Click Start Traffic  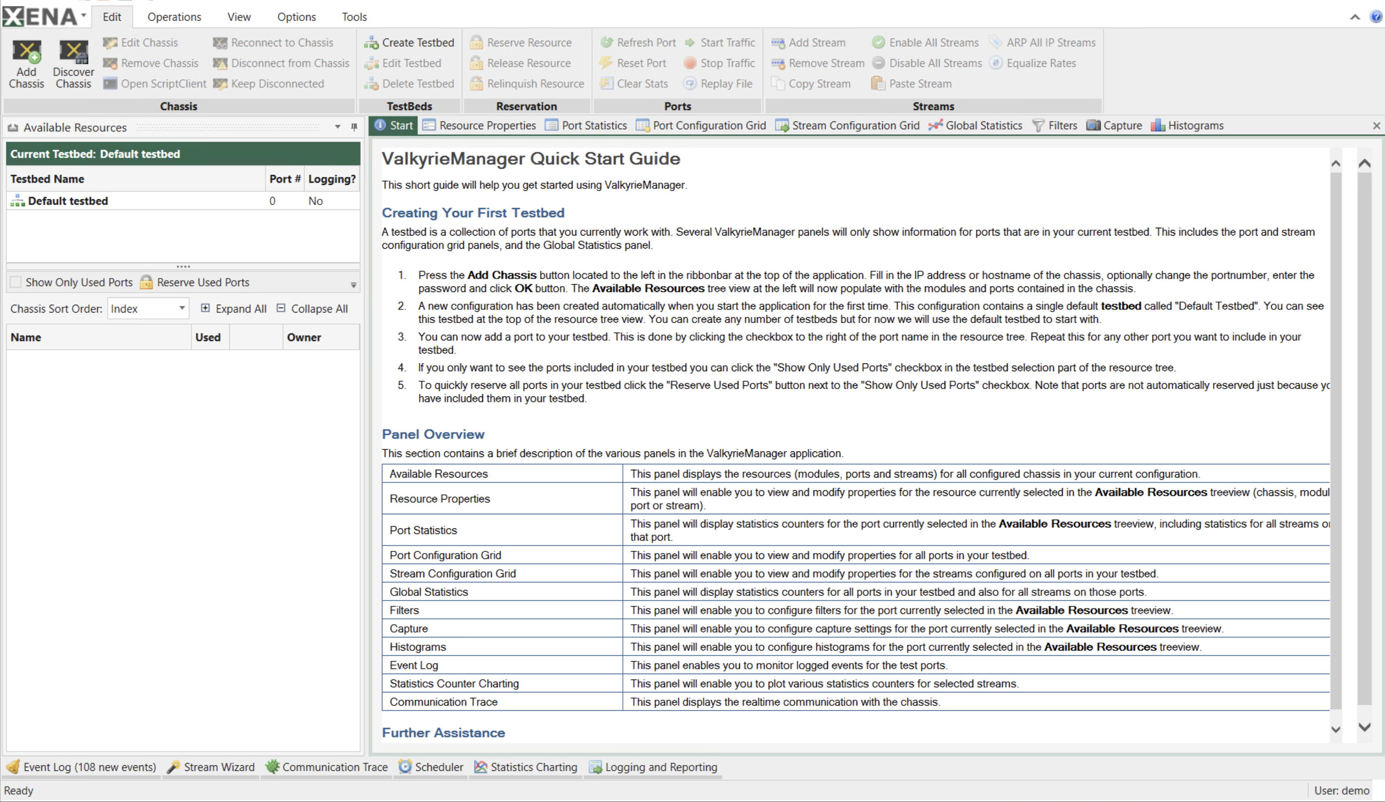click(720, 42)
